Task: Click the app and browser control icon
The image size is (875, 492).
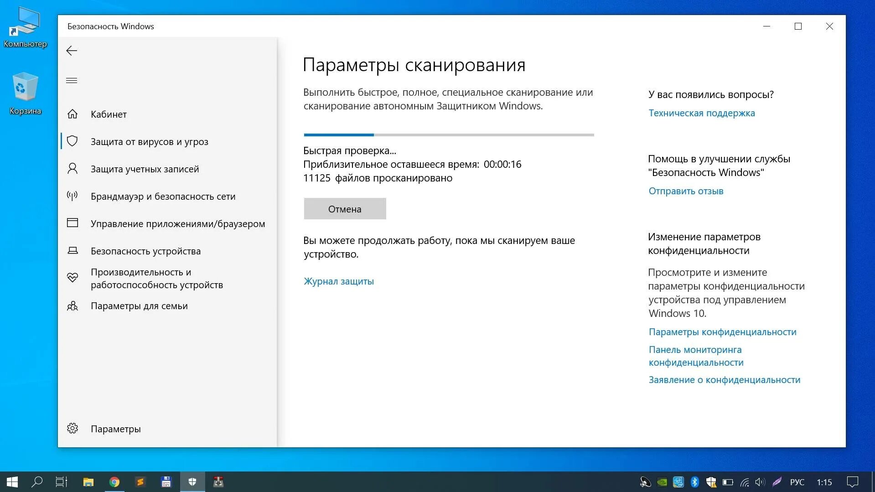Action: click(x=72, y=223)
